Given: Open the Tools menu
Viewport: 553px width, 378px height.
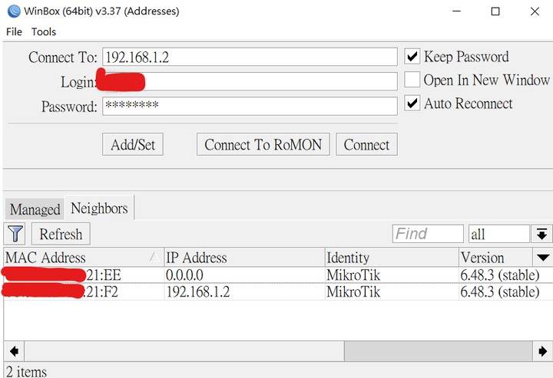Looking at the screenshot, I should coord(44,31).
